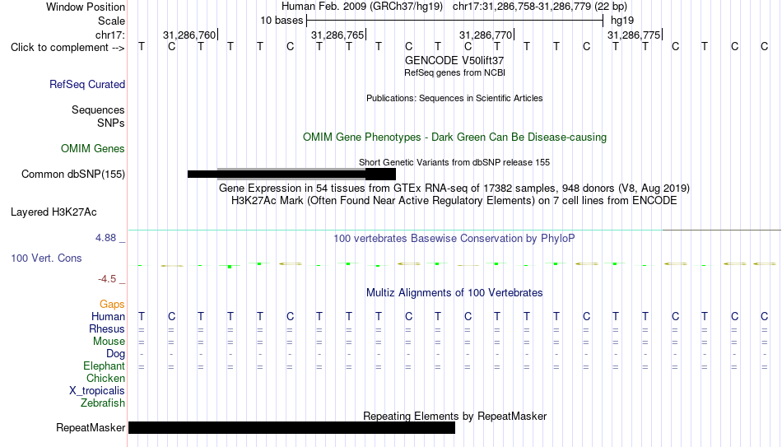Select the Zebrafish alignment row label

103,403
